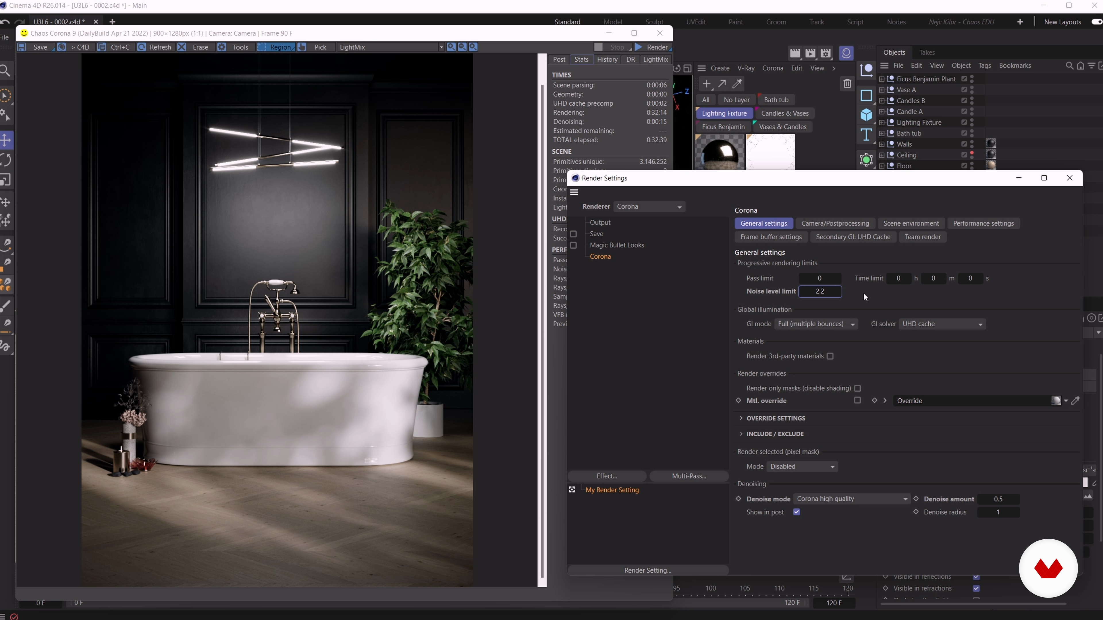This screenshot has height=620, width=1103.
Task: Select the Lighting Fixture layer filter
Action: click(x=724, y=113)
